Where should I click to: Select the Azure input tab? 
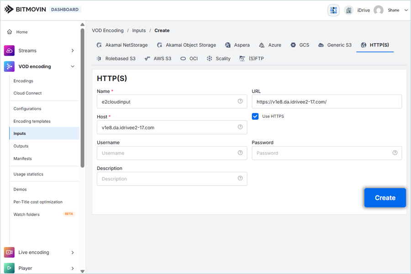pyautogui.click(x=270, y=45)
